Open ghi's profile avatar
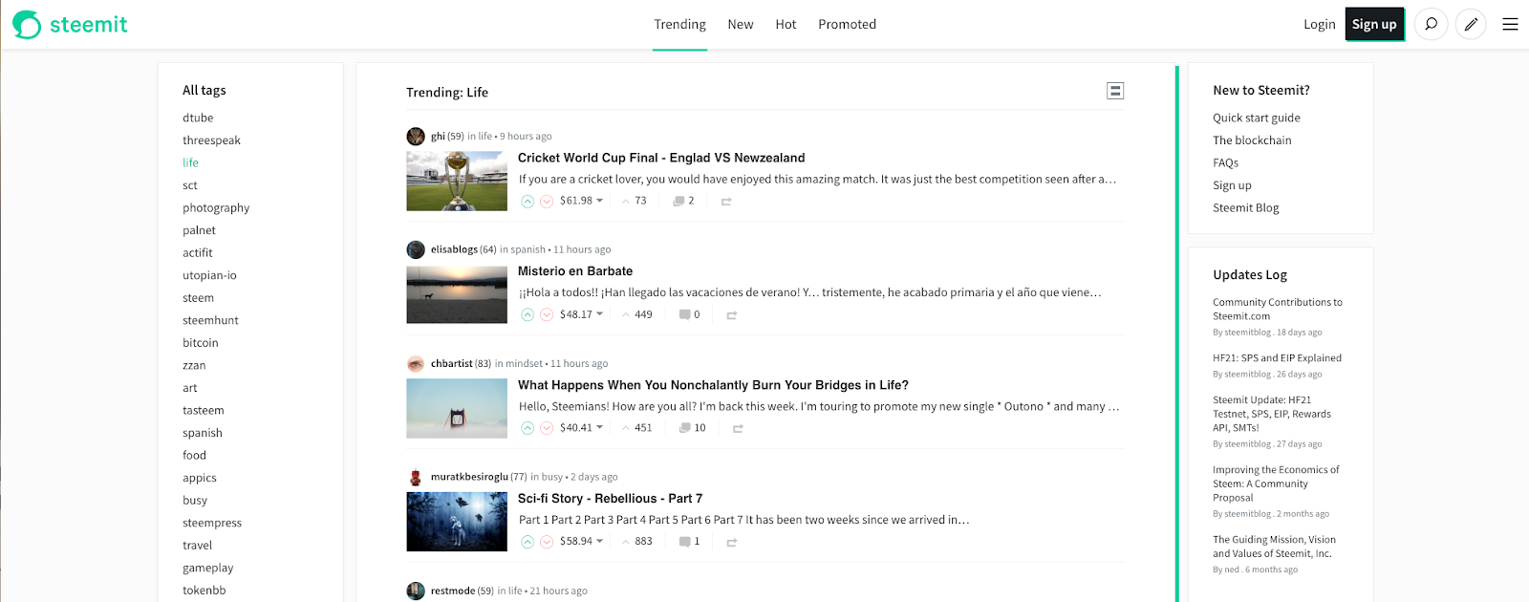This screenshot has height=602, width=1529. pyautogui.click(x=416, y=136)
